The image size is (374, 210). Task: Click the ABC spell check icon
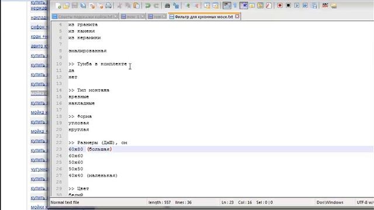tap(325, 5)
